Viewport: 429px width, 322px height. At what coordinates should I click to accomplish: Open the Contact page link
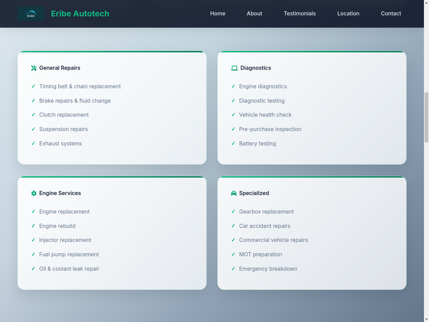[x=391, y=13]
